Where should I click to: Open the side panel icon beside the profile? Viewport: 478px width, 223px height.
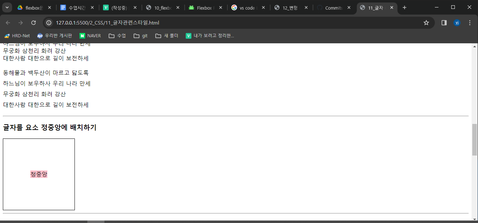[443, 22]
